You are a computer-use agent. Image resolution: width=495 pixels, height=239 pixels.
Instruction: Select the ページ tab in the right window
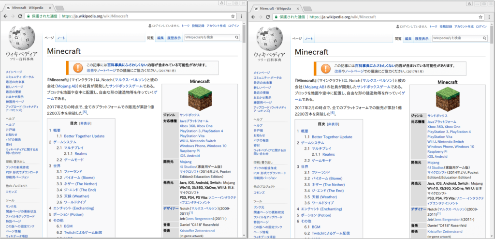[296, 39]
